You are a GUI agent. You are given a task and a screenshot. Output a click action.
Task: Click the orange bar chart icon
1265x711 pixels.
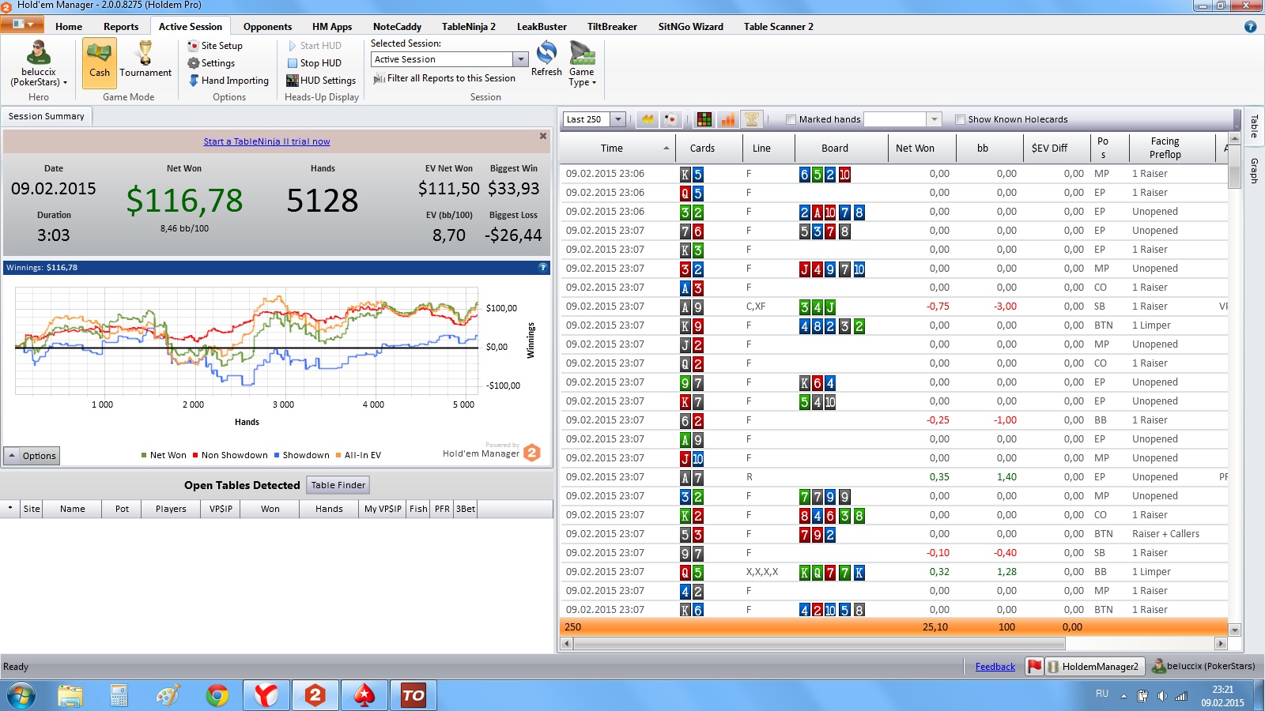728,119
